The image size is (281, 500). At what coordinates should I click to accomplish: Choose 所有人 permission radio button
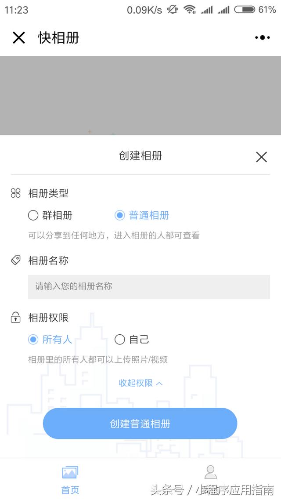33,339
